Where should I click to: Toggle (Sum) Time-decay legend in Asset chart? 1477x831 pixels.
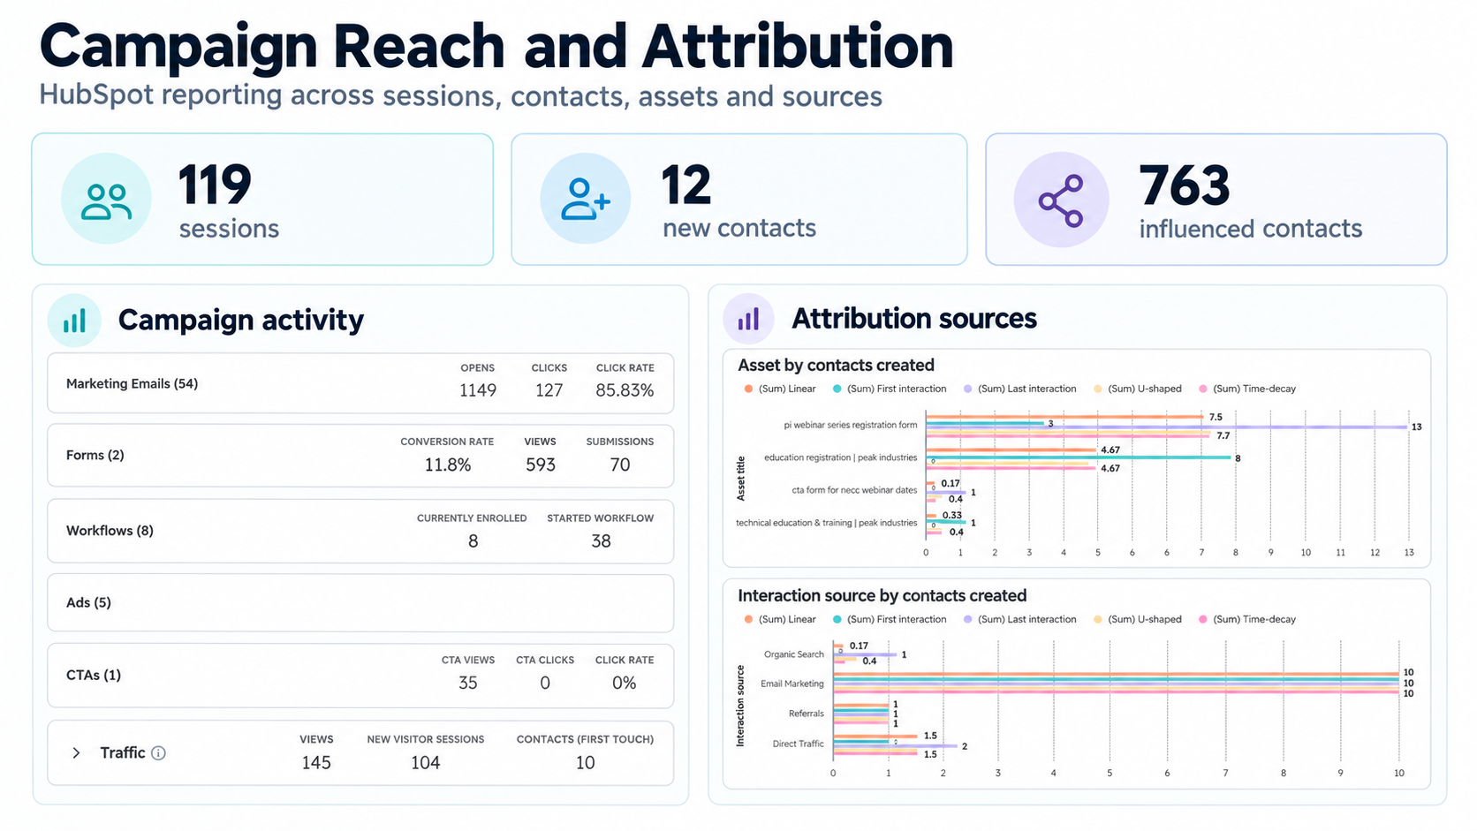click(x=1247, y=389)
